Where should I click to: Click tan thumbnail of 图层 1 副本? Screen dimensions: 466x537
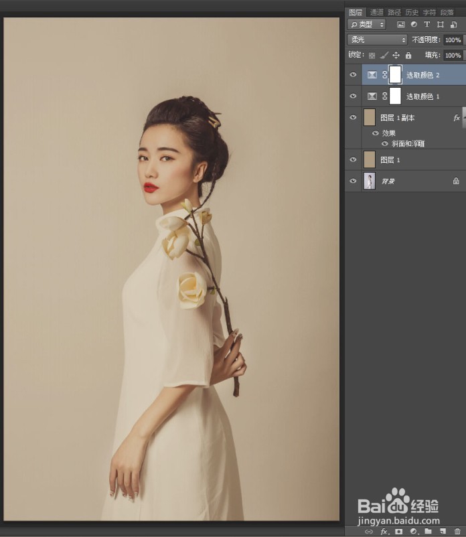point(370,117)
